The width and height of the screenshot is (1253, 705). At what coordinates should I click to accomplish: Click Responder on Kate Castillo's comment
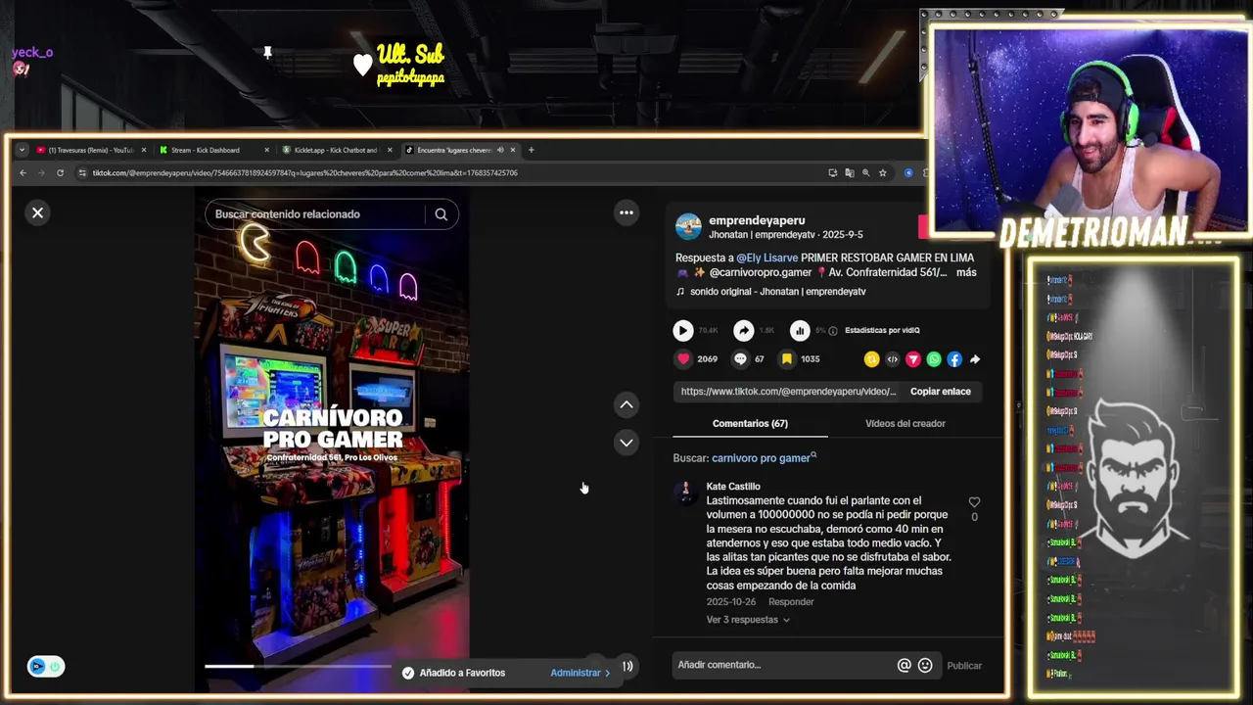[791, 602]
